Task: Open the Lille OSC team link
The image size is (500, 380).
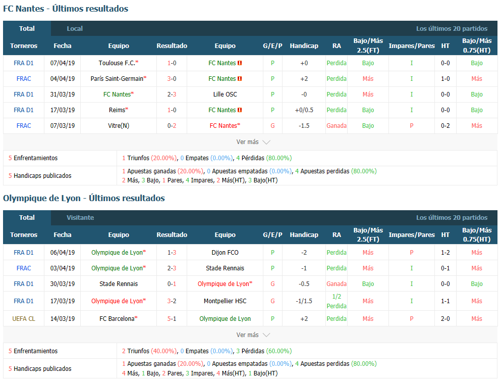Action: 225,94
